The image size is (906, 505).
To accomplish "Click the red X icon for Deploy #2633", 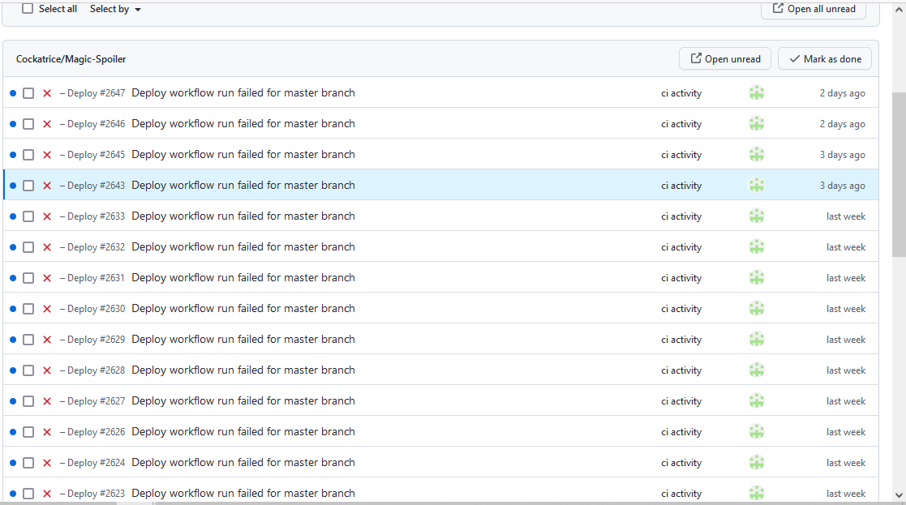I will click(x=46, y=216).
